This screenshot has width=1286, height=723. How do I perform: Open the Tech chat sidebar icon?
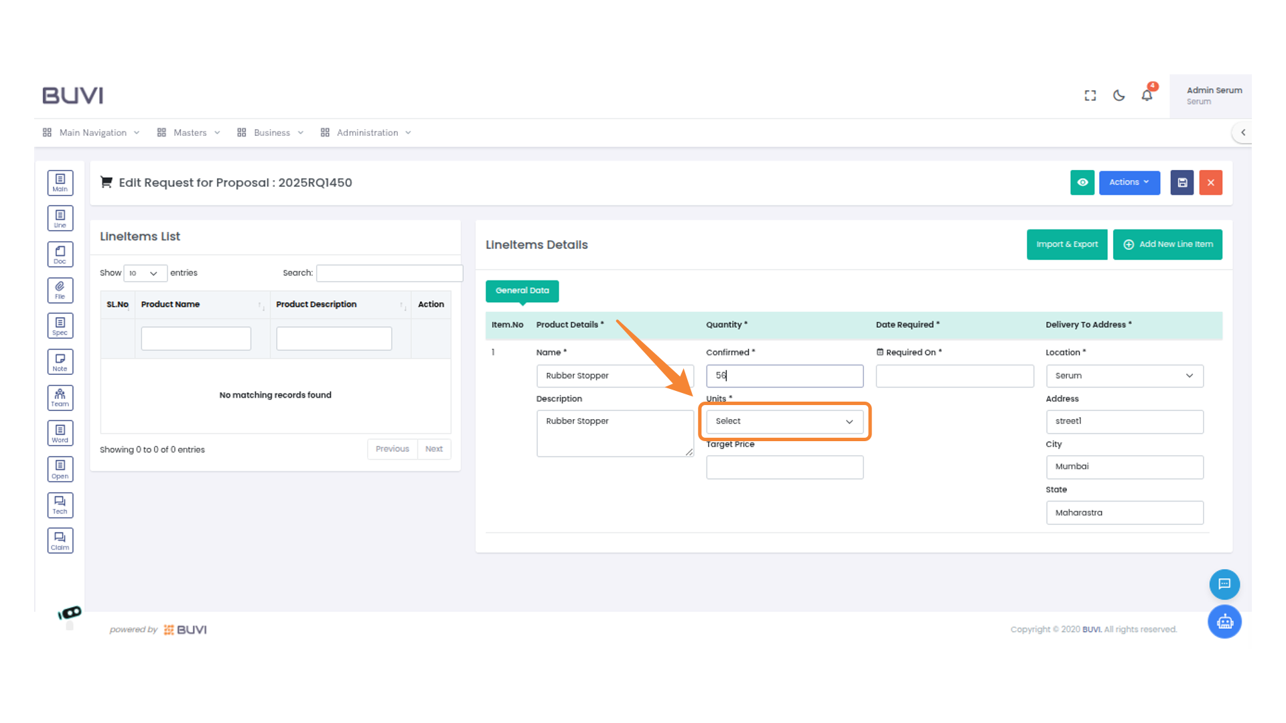(60, 505)
